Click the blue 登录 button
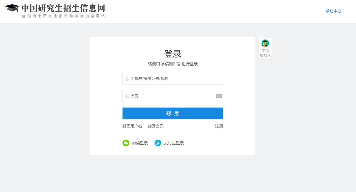The height and width of the screenshot is (192, 356). coord(173,113)
